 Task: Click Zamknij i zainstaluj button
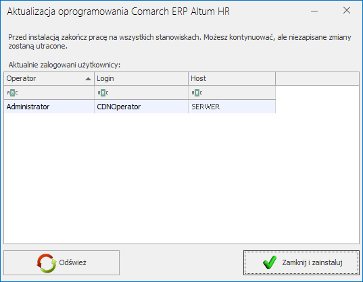301,263
